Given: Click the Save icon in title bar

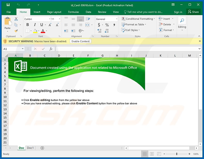Looking at the screenshot, I should 8,5.
